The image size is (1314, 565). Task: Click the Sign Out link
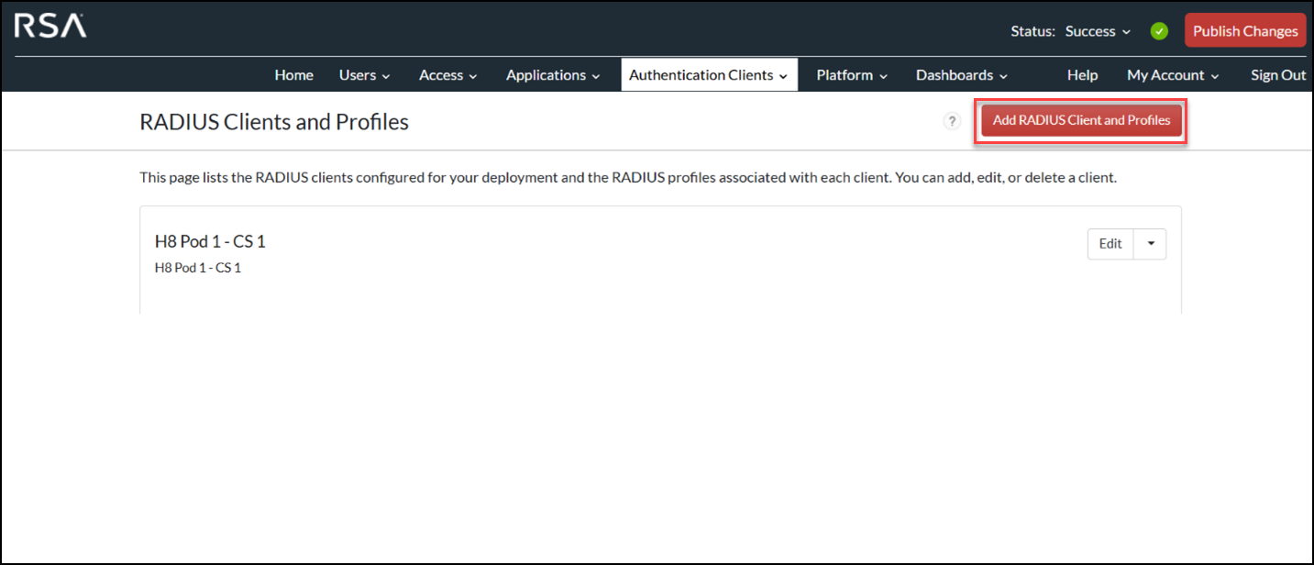tap(1278, 74)
